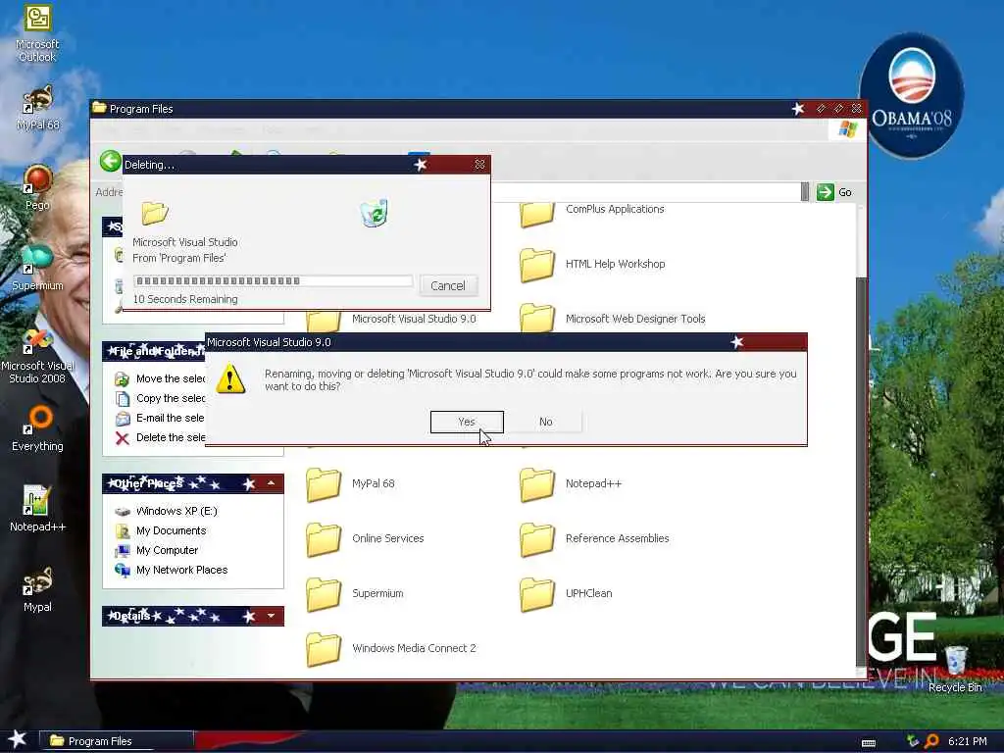Image resolution: width=1004 pixels, height=753 pixels.
Task: Click the keyboard icon in the taskbar
Action: 869,743
